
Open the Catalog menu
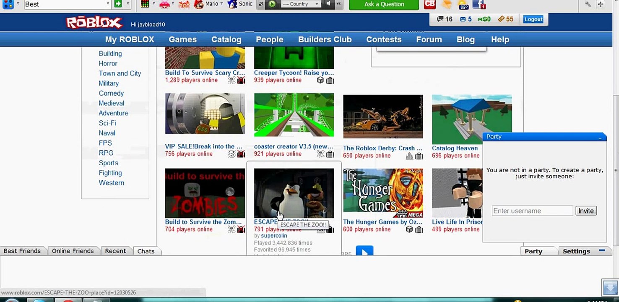point(226,39)
